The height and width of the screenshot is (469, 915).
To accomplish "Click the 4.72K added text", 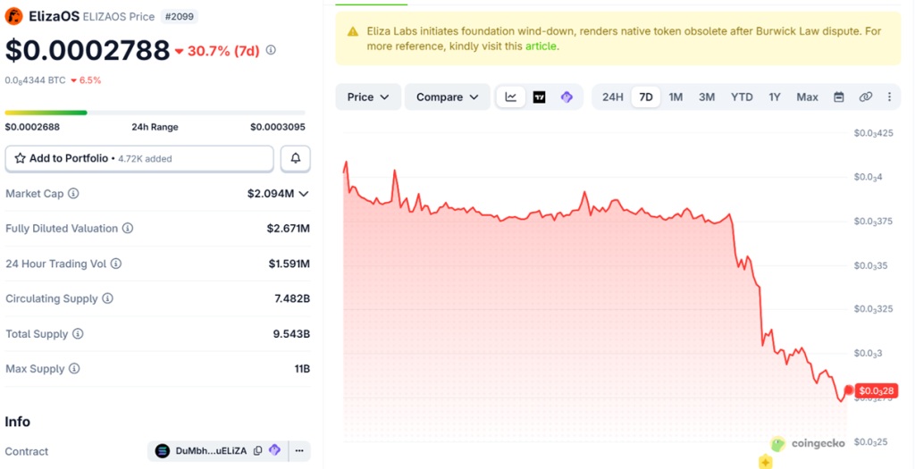I will click(145, 159).
